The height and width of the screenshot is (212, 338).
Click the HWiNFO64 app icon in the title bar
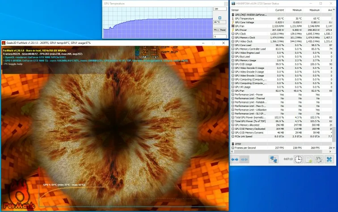pos(233,4)
